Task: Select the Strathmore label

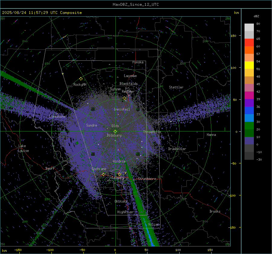Action: [147, 179]
